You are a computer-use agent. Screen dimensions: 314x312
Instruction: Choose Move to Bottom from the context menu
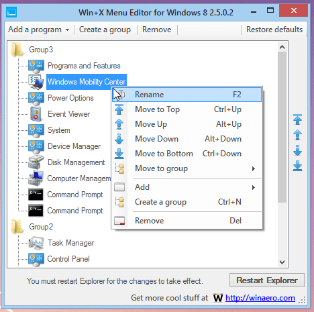pyautogui.click(x=187, y=154)
